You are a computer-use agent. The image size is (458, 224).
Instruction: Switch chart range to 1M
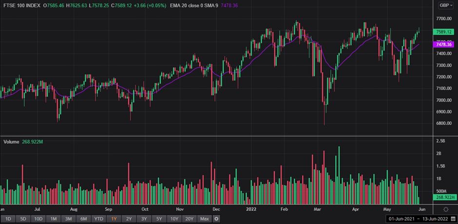click(54, 219)
